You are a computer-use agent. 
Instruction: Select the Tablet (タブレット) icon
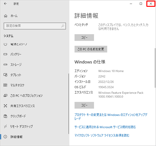click(x=5, y=75)
